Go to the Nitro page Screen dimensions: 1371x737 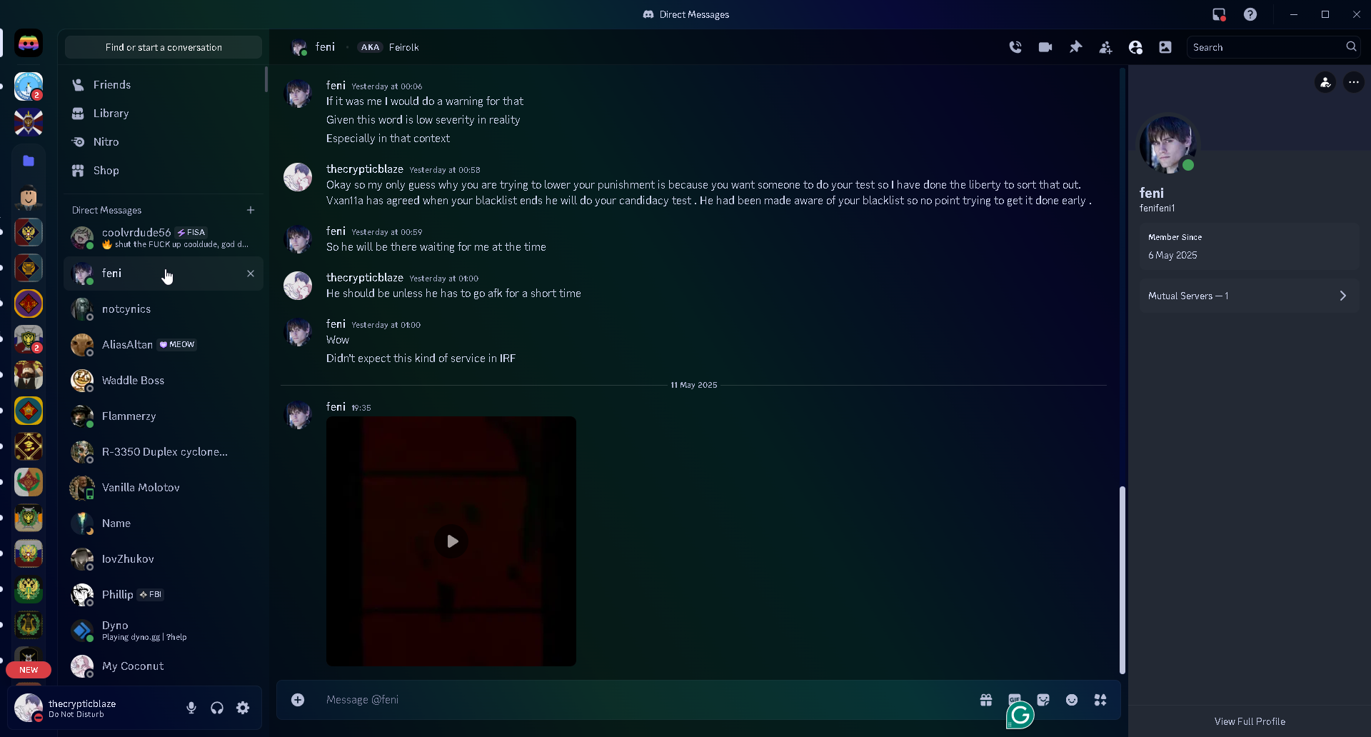tap(106, 141)
